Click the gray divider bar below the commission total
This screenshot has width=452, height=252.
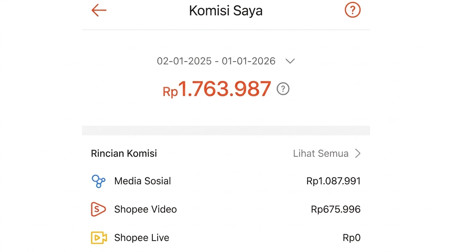click(226, 130)
